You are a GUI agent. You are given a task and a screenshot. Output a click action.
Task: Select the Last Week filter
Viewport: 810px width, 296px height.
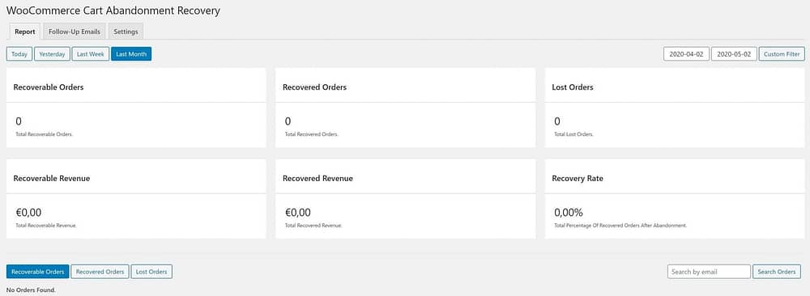point(91,54)
